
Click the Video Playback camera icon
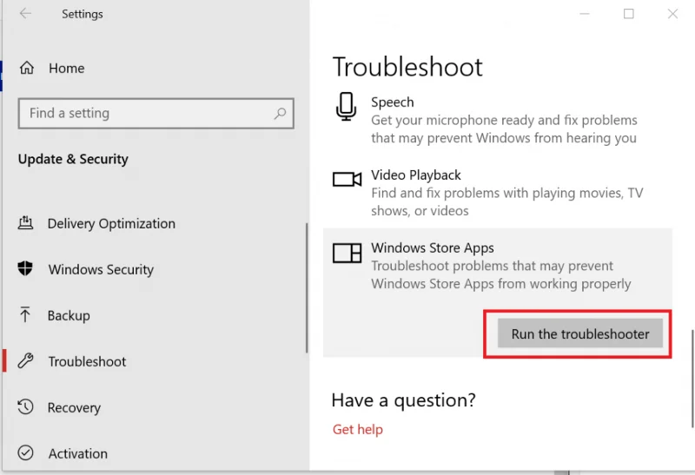(347, 179)
